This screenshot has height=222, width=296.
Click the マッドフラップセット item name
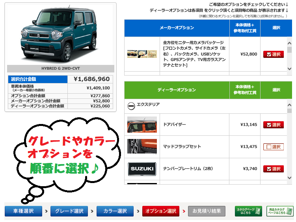[x=182, y=146]
